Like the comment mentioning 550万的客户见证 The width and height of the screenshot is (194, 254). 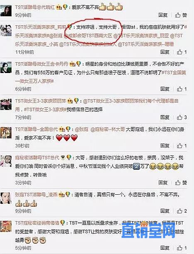pos(182,89)
